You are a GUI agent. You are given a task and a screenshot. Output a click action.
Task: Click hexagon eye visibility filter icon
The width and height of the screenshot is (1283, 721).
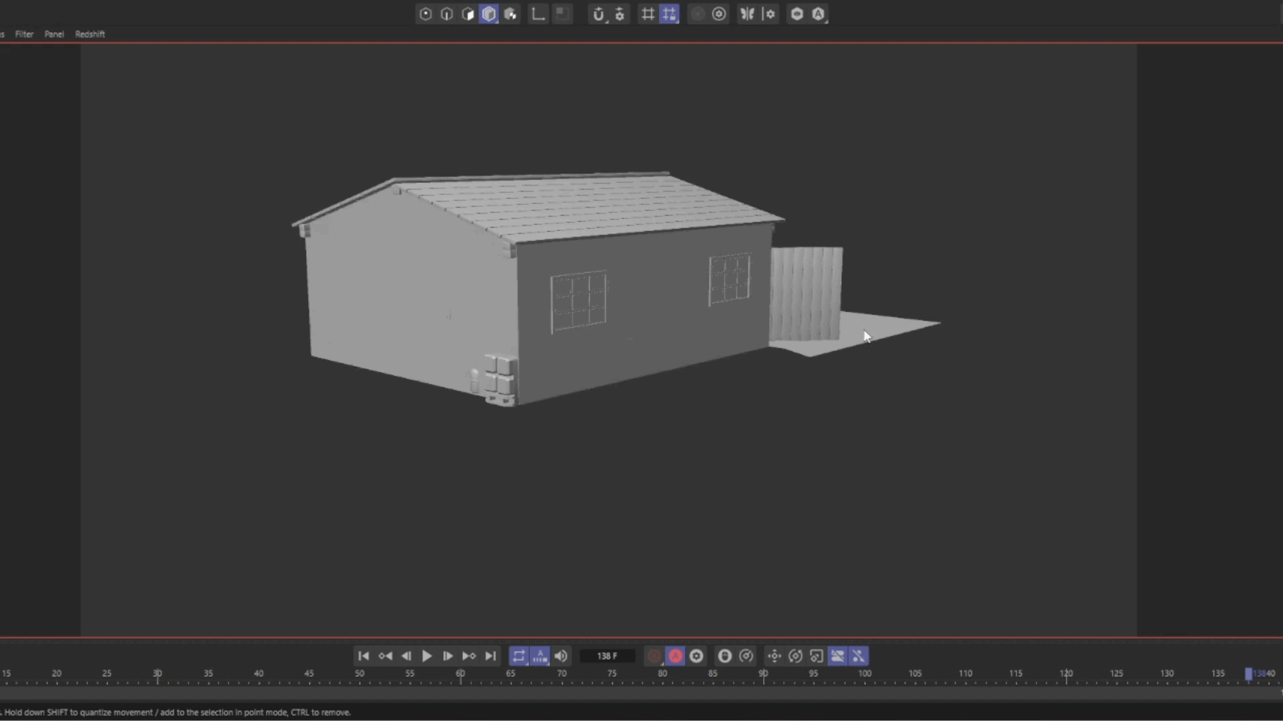(797, 14)
